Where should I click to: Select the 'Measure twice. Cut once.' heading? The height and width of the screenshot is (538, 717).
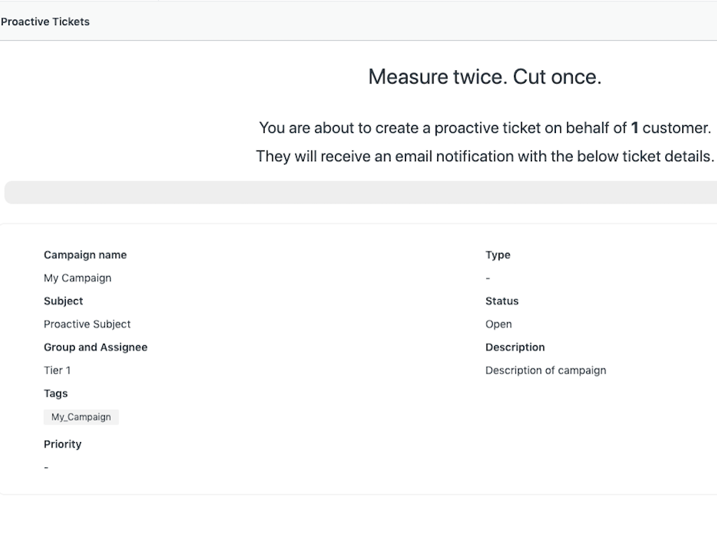coord(485,77)
